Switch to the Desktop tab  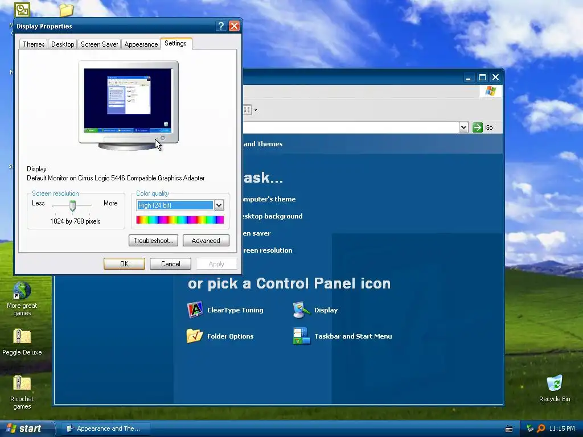63,44
